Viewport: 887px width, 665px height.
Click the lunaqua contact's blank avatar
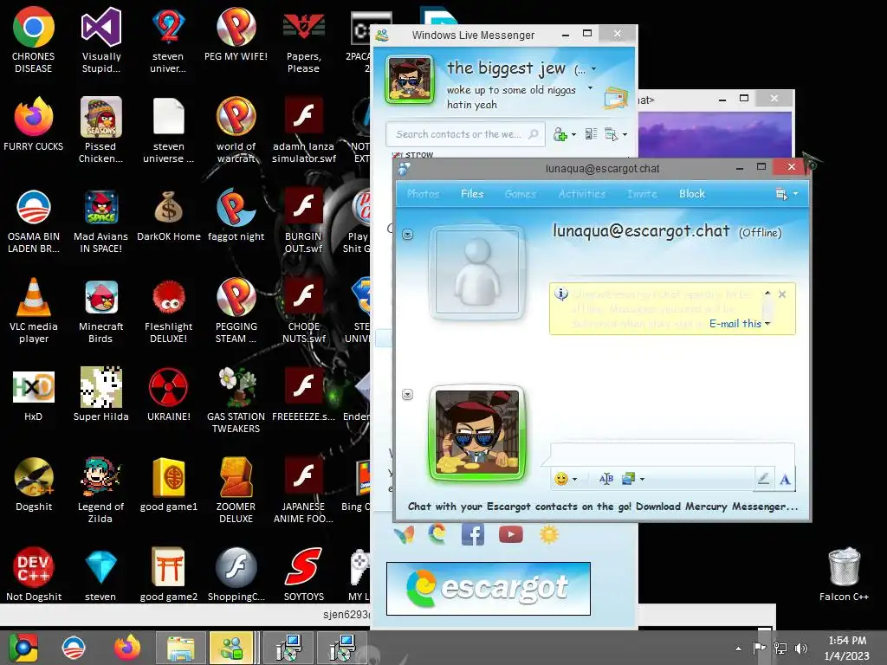pos(477,272)
